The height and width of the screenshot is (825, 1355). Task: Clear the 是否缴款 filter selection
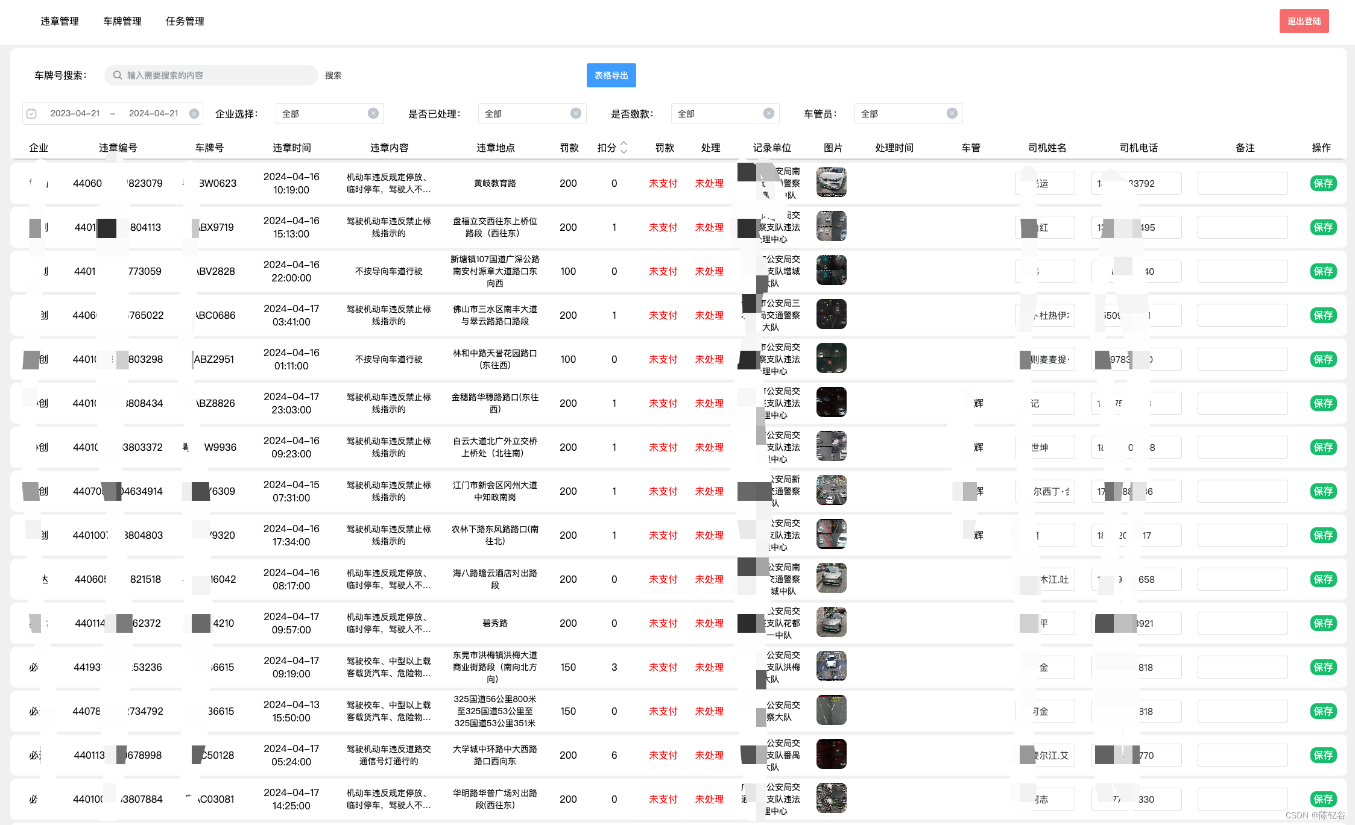pyautogui.click(x=769, y=113)
